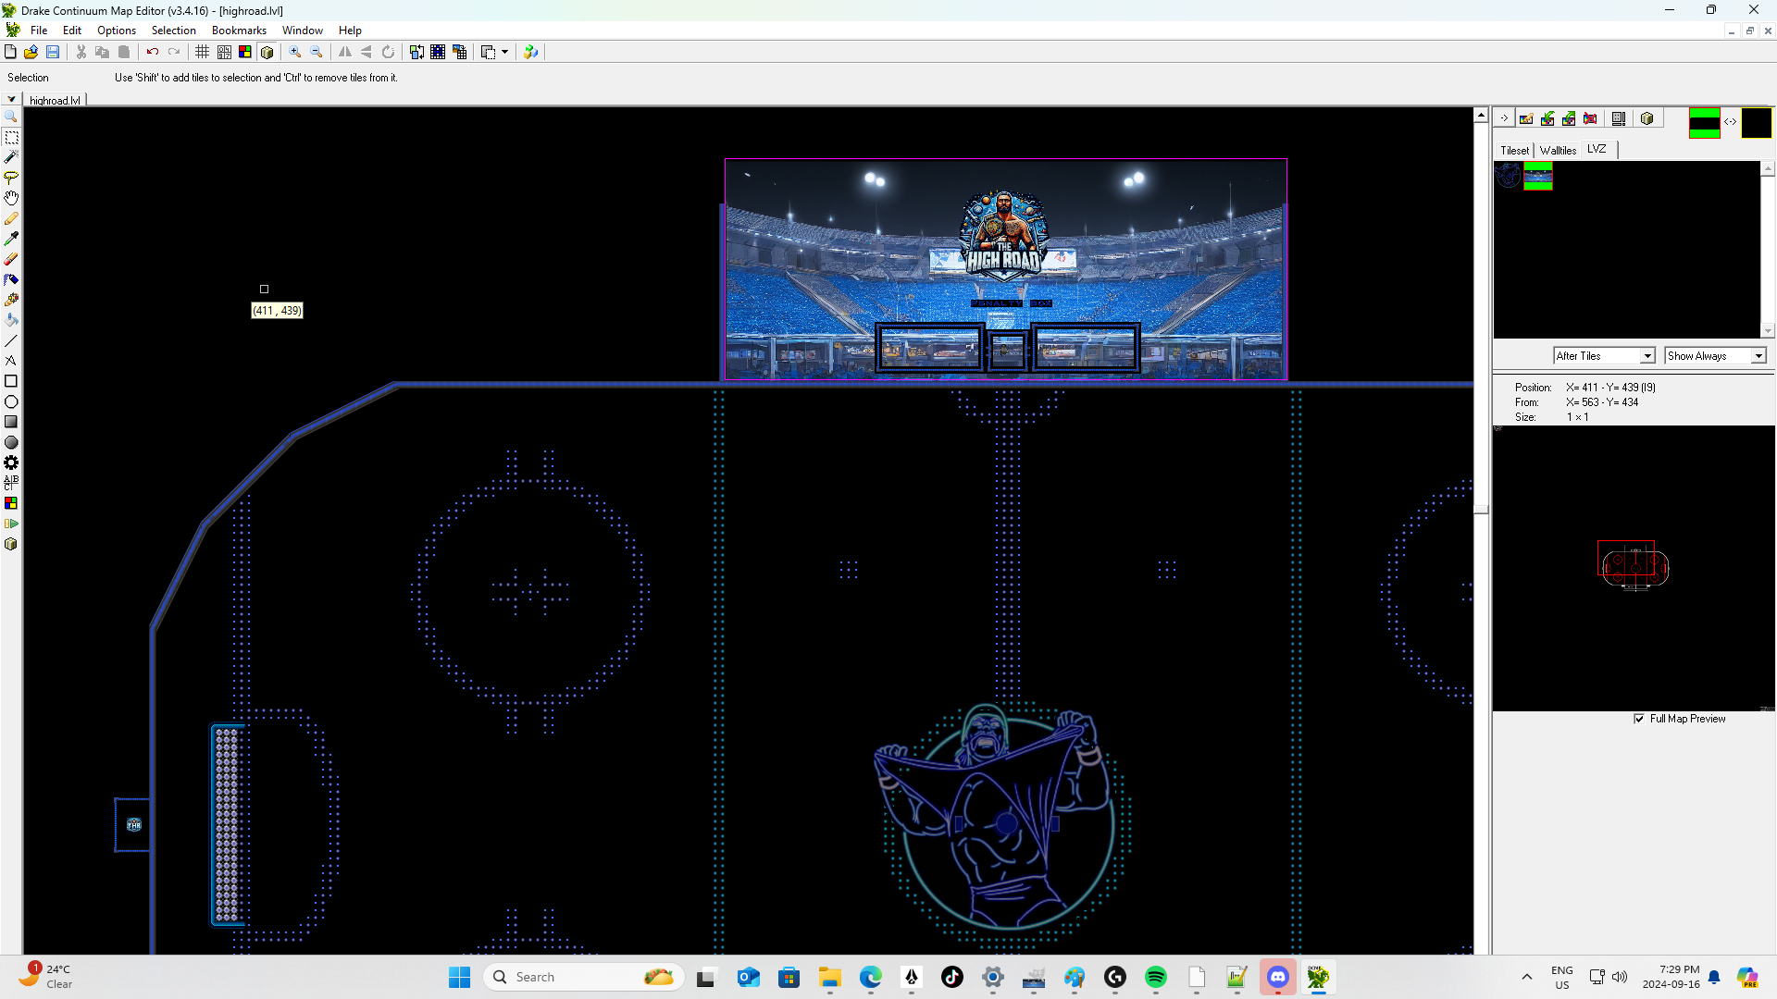
Task: Toggle the Full Map Preview checkbox
Action: pos(1639,719)
